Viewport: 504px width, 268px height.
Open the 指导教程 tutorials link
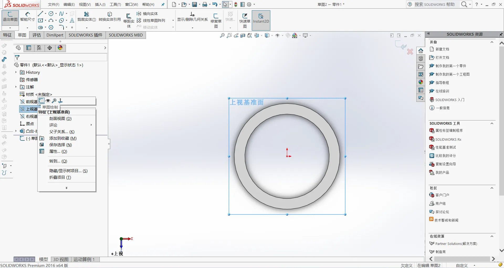coord(442,83)
